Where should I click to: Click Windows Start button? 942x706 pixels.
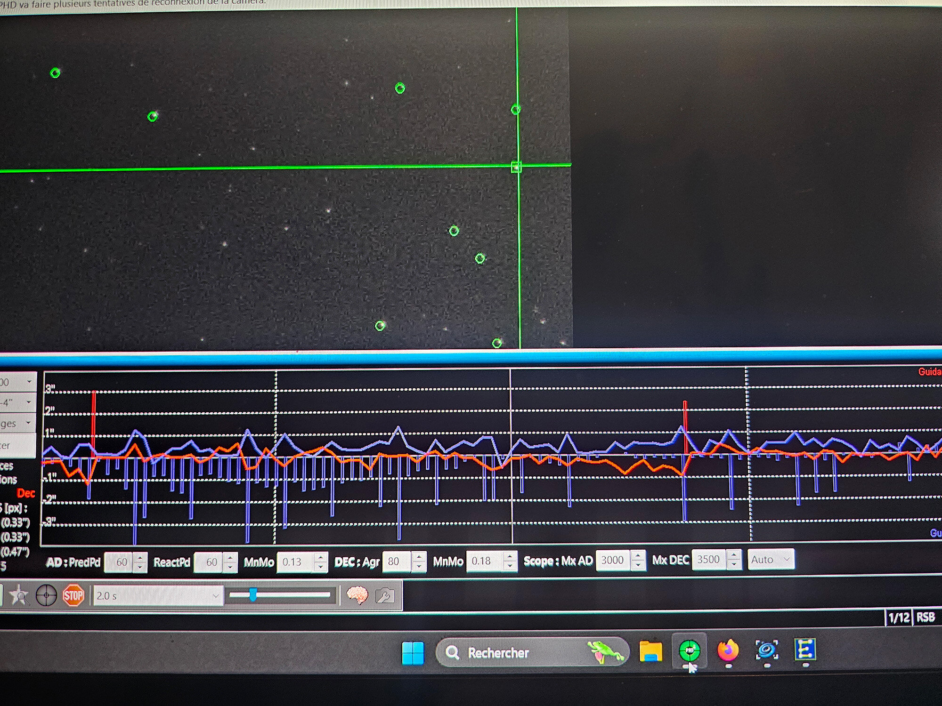tap(413, 653)
